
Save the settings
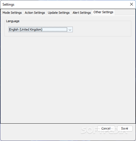(x=125, y=128)
